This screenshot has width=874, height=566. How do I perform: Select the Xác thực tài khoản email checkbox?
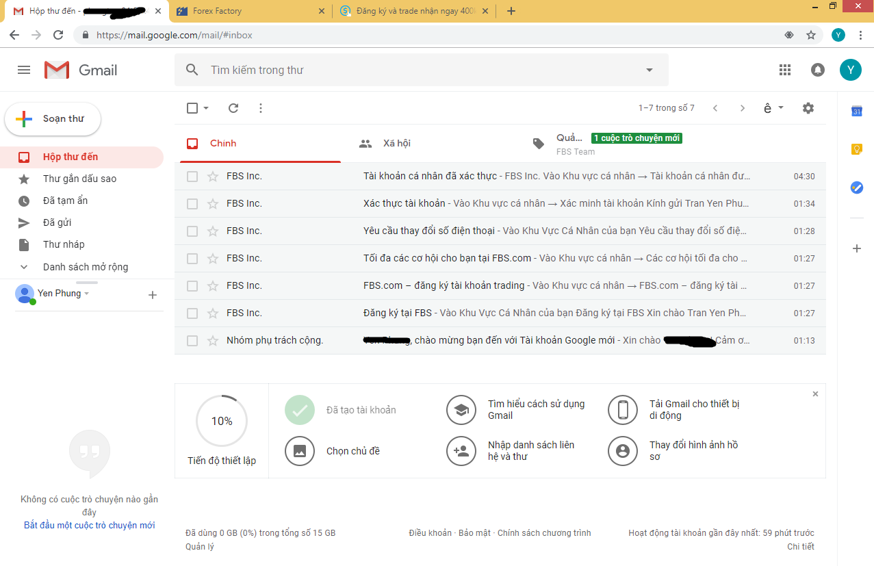coord(192,203)
